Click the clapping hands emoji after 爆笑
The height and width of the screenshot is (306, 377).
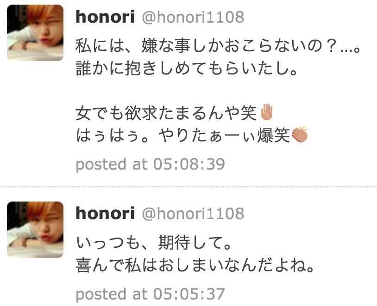[300, 134]
